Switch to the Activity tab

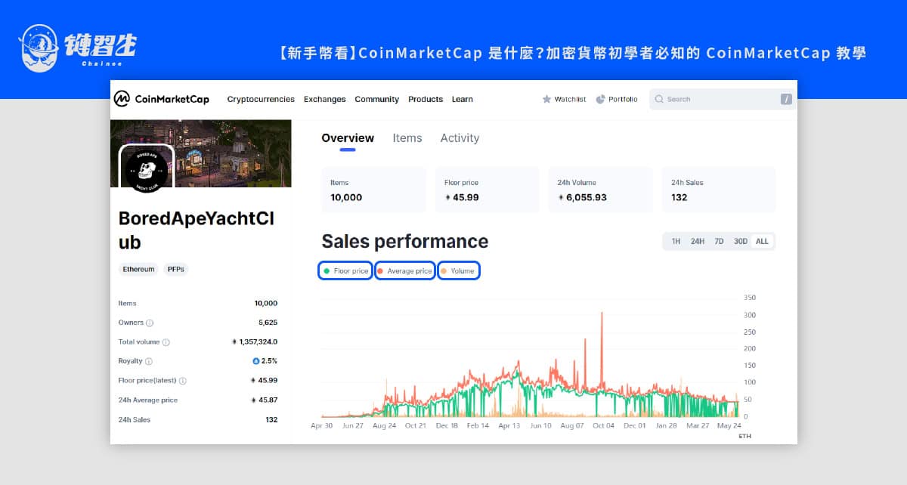point(460,138)
